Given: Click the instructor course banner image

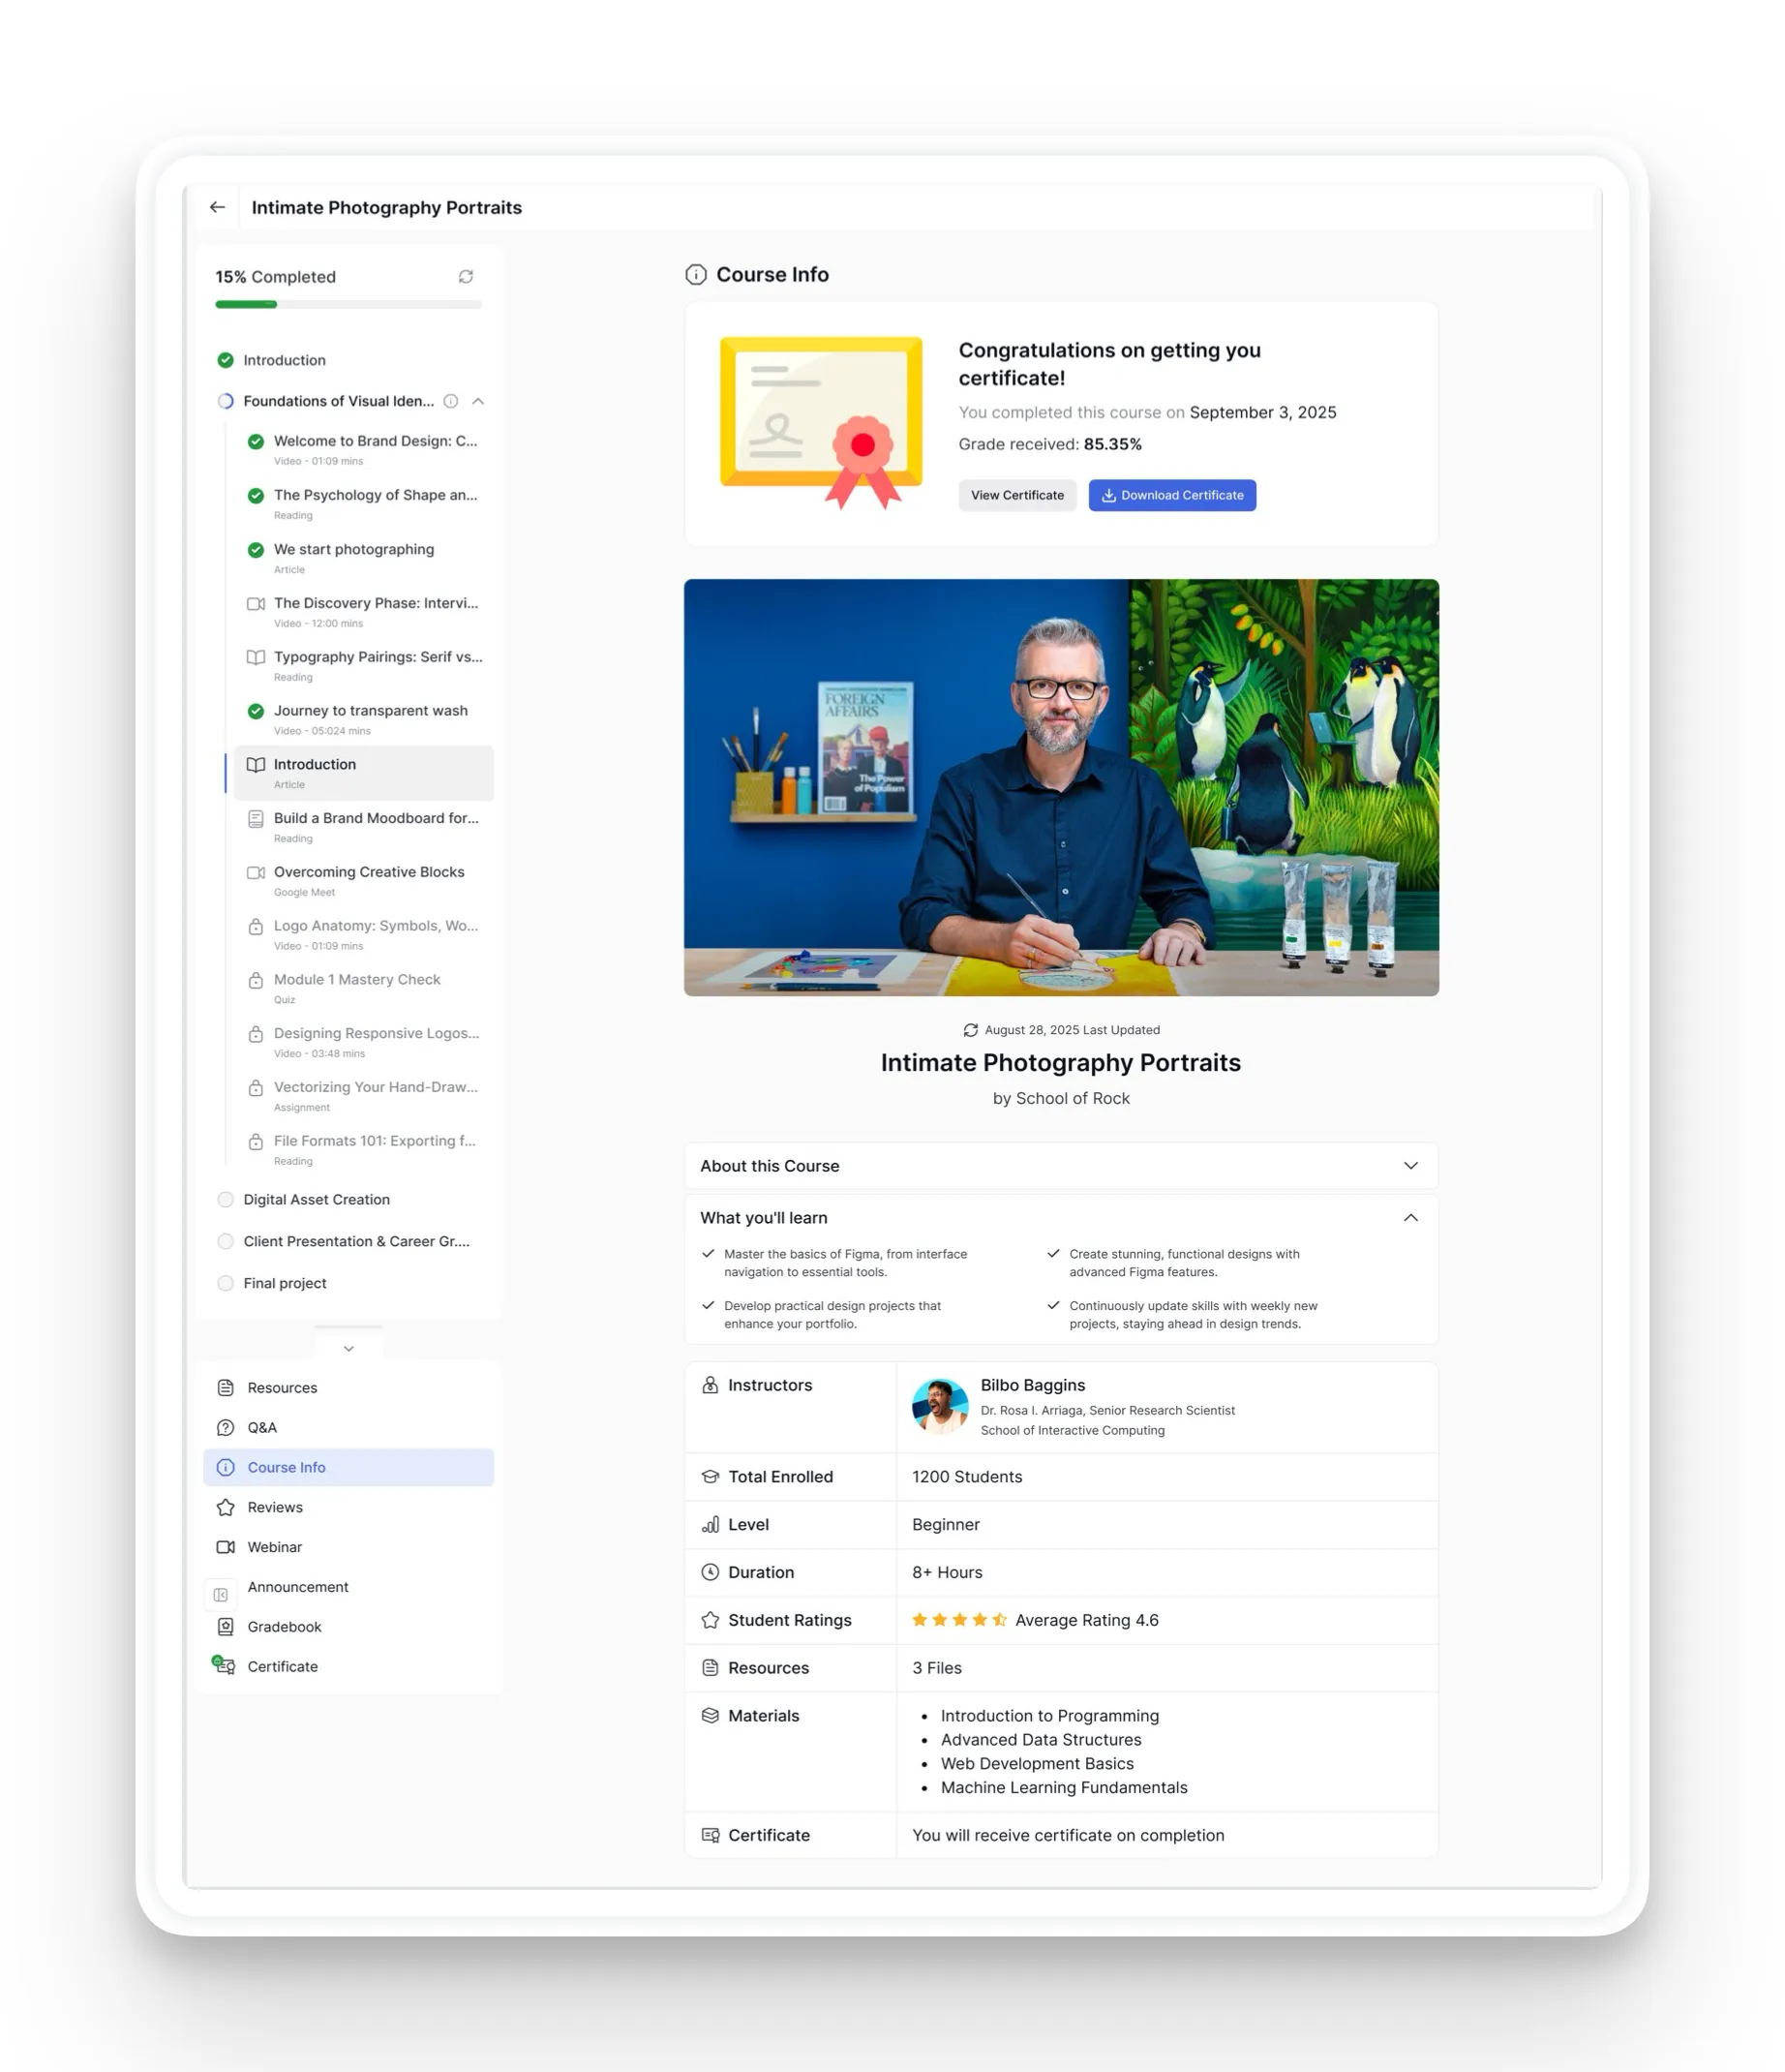Looking at the screenshot, I should [1061, 787].
